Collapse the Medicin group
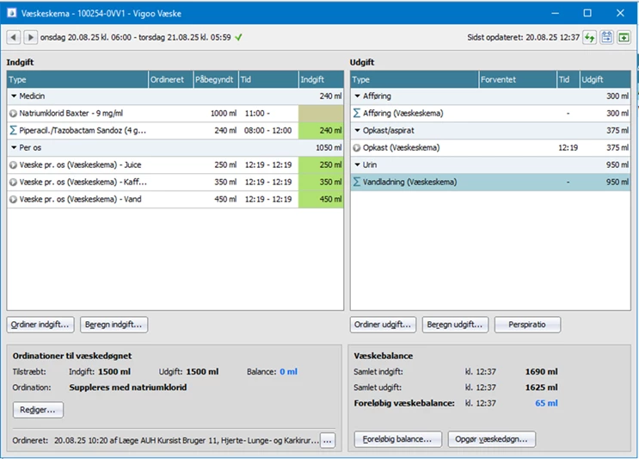Image resolution: width=639 pixels, height=459 pixels. click(x=14, y=96)
